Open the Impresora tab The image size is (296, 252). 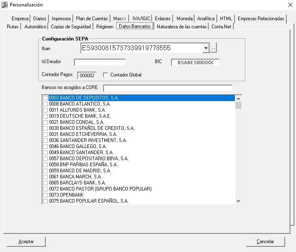(x=61, y=19)
